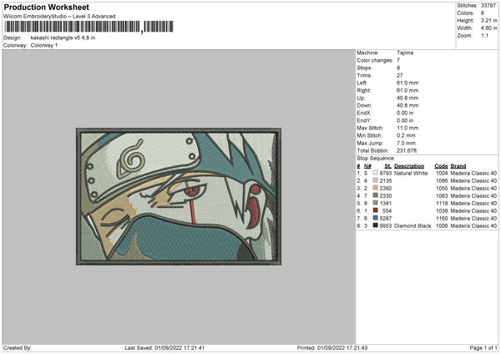The image size is (501, 354).
Task: Click the Stitches value '33787'
Action: coord(488,6)
